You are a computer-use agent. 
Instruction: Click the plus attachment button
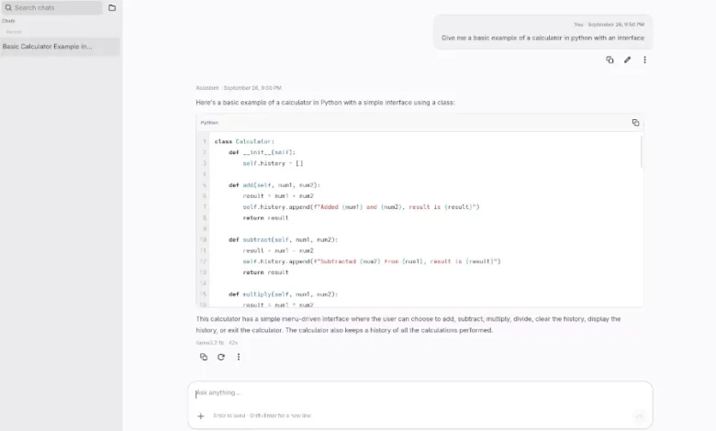[x=200, y=416]
